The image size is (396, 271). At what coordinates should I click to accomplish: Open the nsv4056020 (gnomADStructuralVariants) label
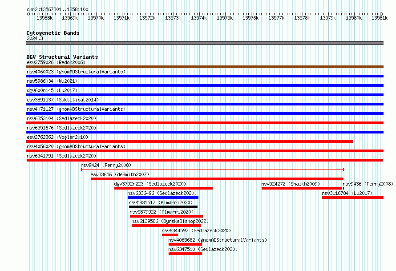pyautogui.click(x=76, y=146)
